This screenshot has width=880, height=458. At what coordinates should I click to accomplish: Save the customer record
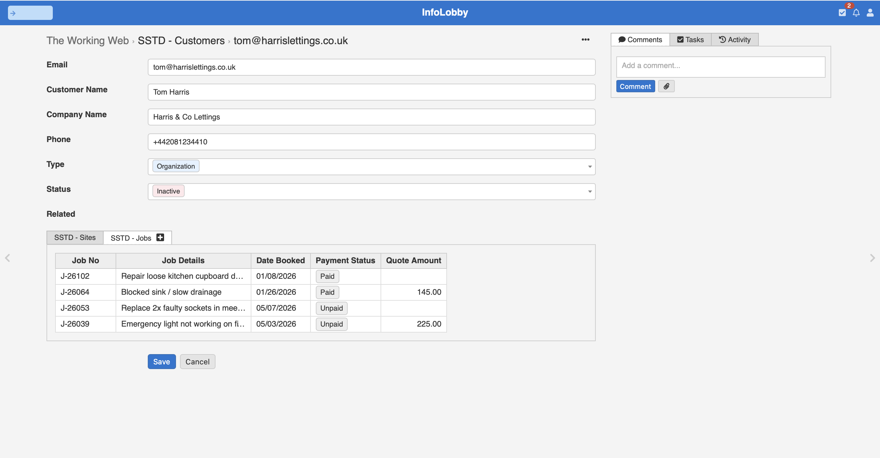162,361
